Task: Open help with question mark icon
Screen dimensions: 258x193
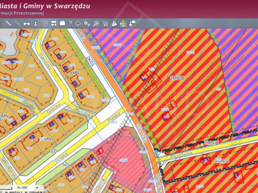Action: pyautogui.click(x=70, y=23)
